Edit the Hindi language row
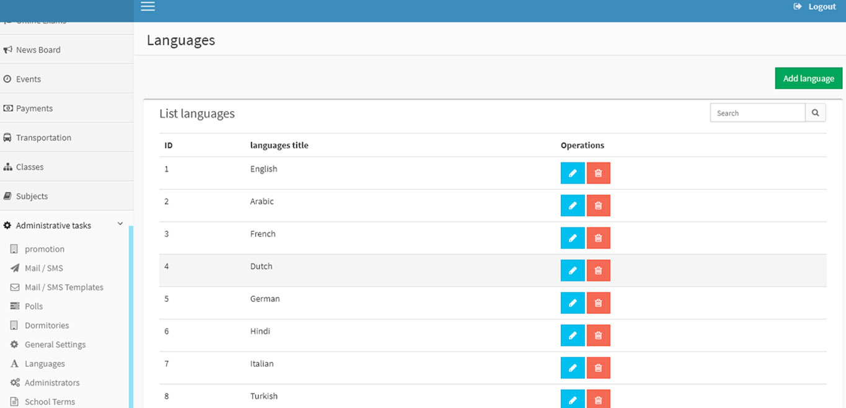The width and height of the screenshot is (846, 408). (573, 335)
